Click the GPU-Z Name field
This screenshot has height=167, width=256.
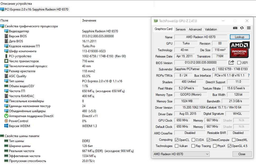201,37
